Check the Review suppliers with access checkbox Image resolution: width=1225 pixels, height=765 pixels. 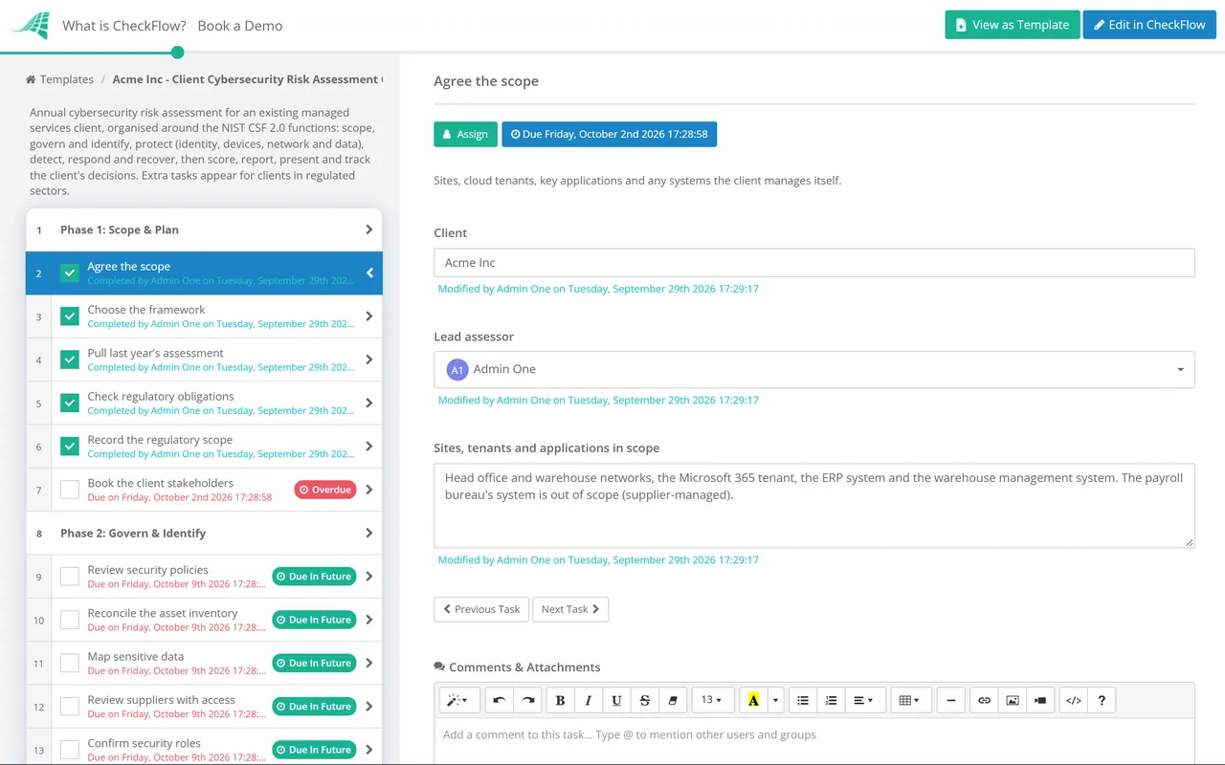(70, 707)
